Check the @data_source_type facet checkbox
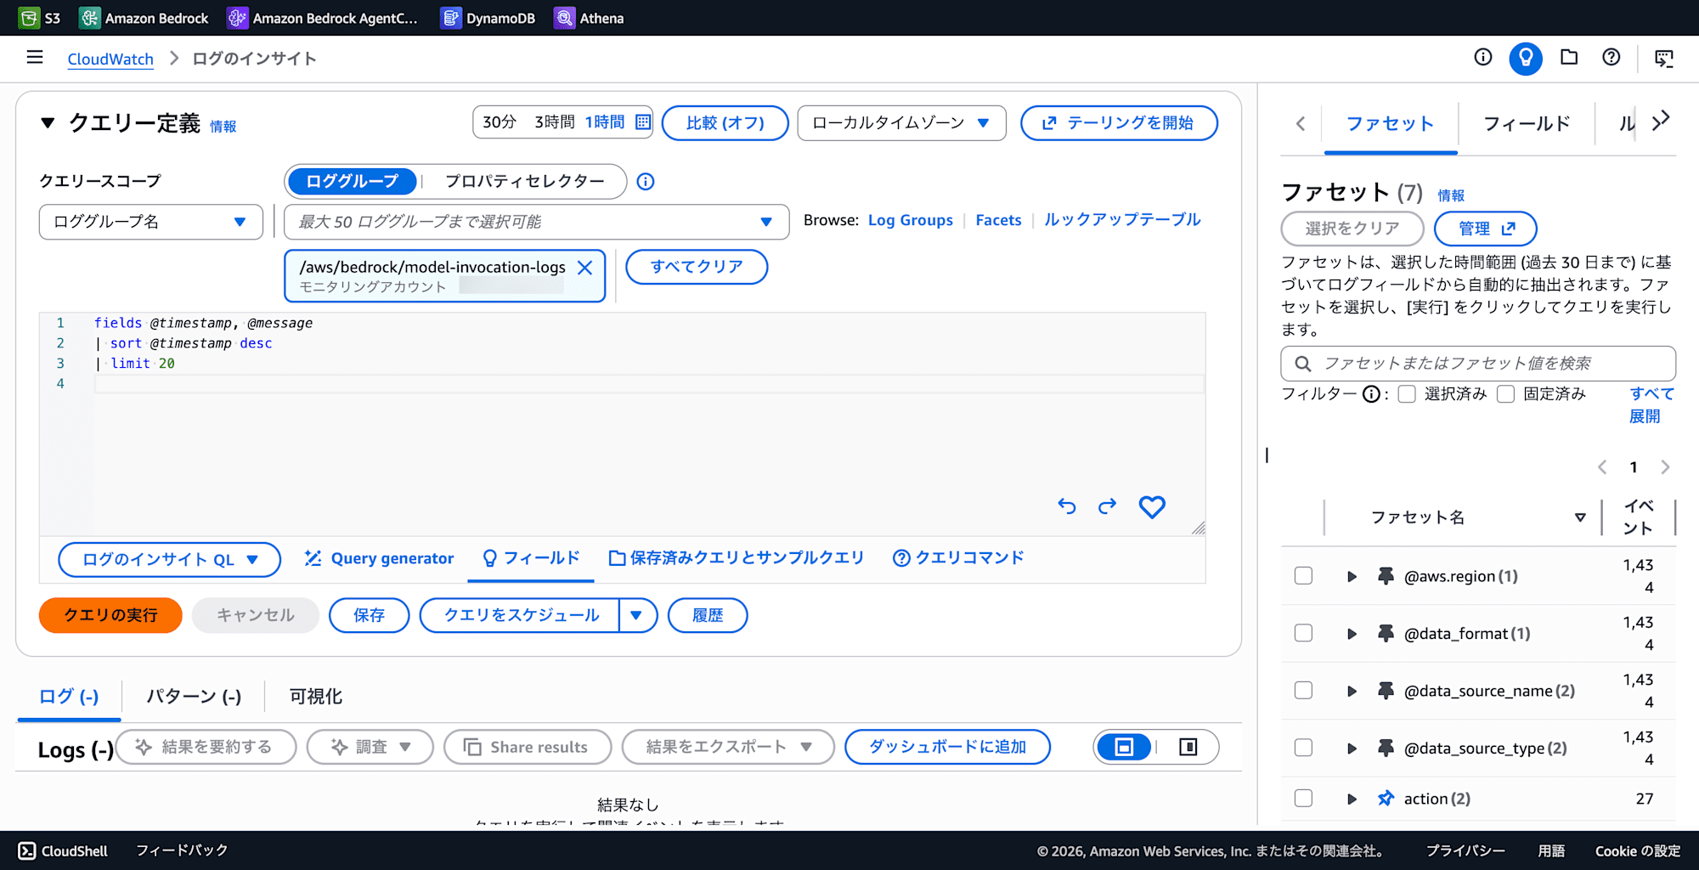Image resolution: width=1699 pixels, height=870 pixels. tap(1303, 748)
